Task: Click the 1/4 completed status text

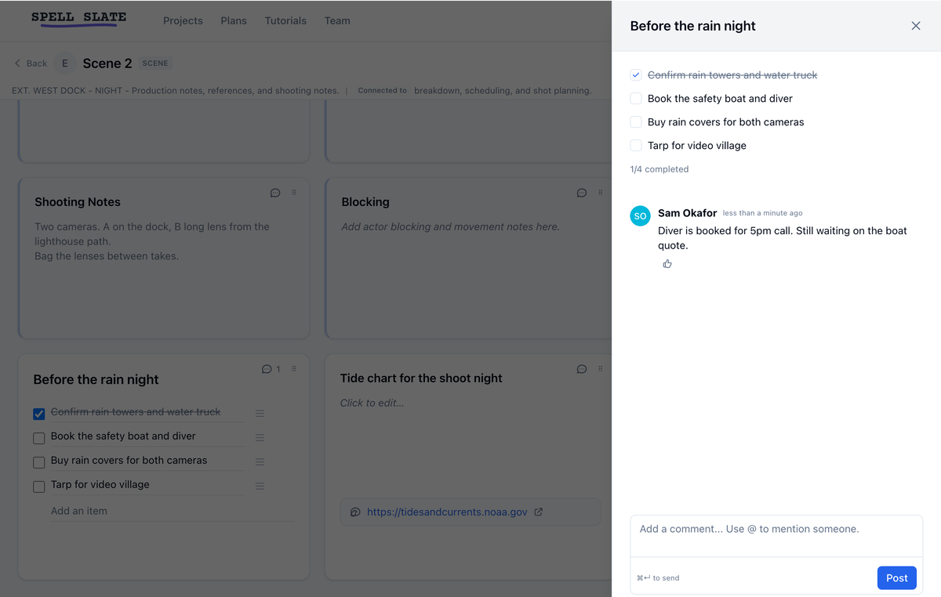Action: (x=659, y=169)
